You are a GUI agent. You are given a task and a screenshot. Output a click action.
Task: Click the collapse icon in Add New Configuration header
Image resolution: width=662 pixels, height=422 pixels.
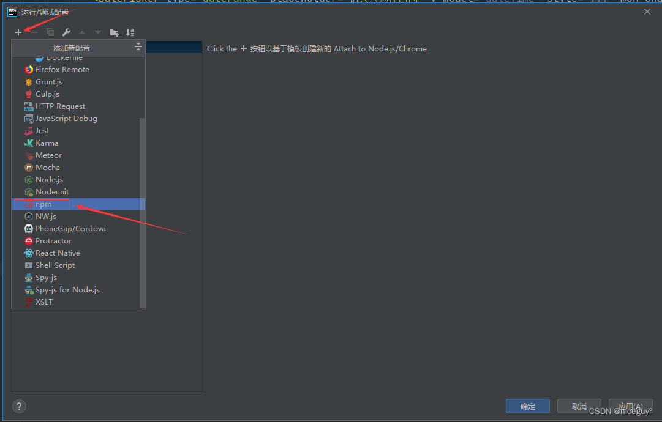click(x=138, y=47)
